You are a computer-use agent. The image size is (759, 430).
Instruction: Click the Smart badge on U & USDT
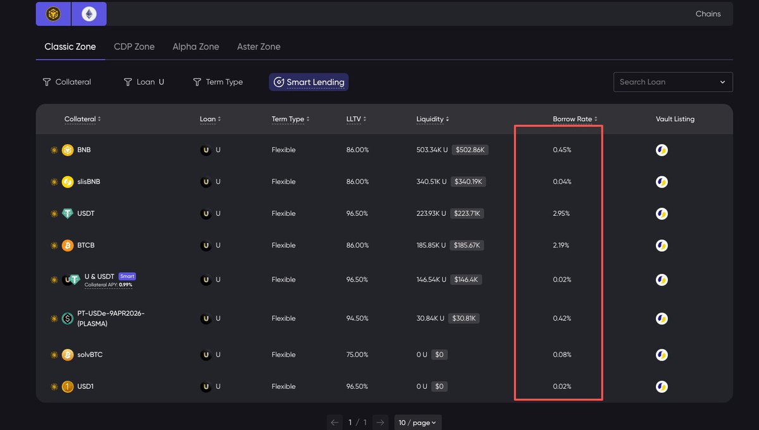click(x=127, y=277)
